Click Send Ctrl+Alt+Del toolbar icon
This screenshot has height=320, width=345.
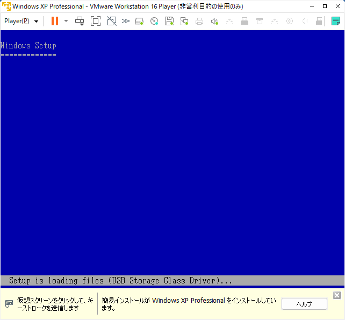(80, 21)
